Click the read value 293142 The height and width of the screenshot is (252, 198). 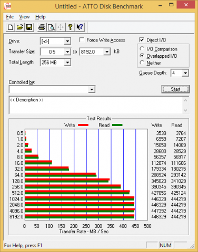[x=179, y=175]
